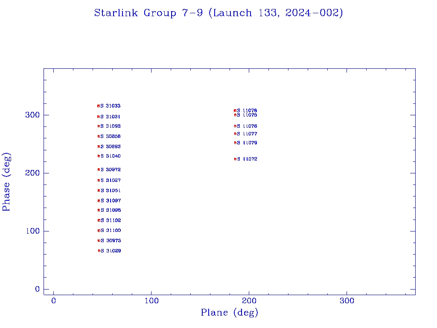
Task: Click the 300 tick label on Plane axis
Action: [347, 301]
